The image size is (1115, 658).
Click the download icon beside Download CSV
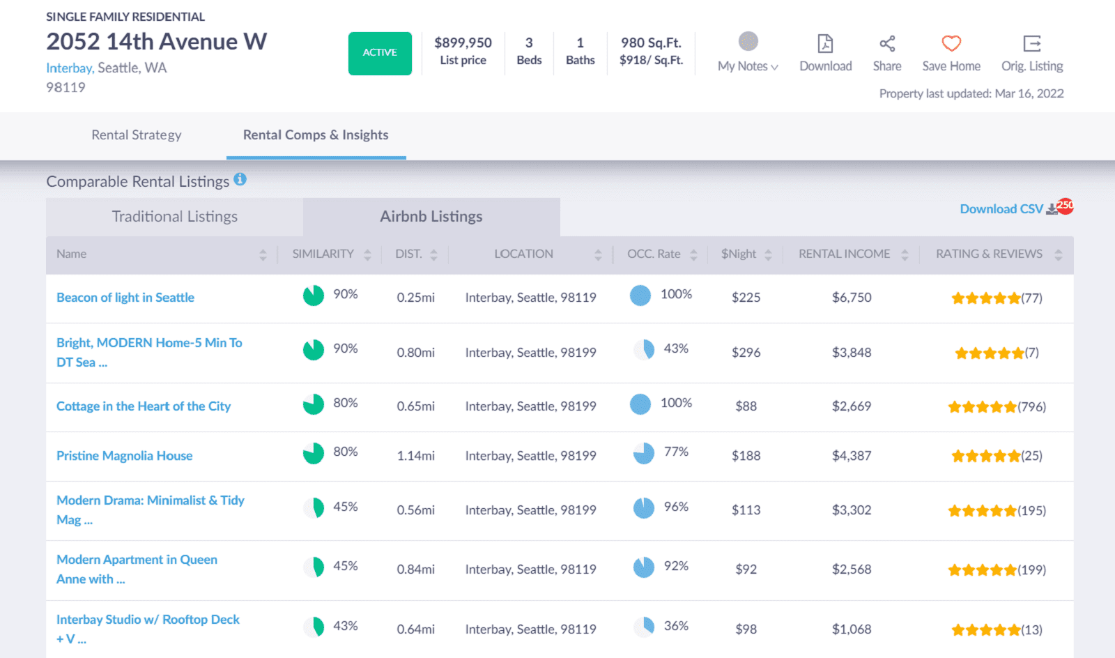[1051, 208]
